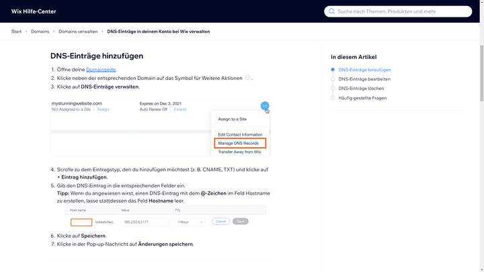Jump to DNS-Einträge bearbeiten section
This screenshot has height=272, width=484.
[x=364, y=79]
